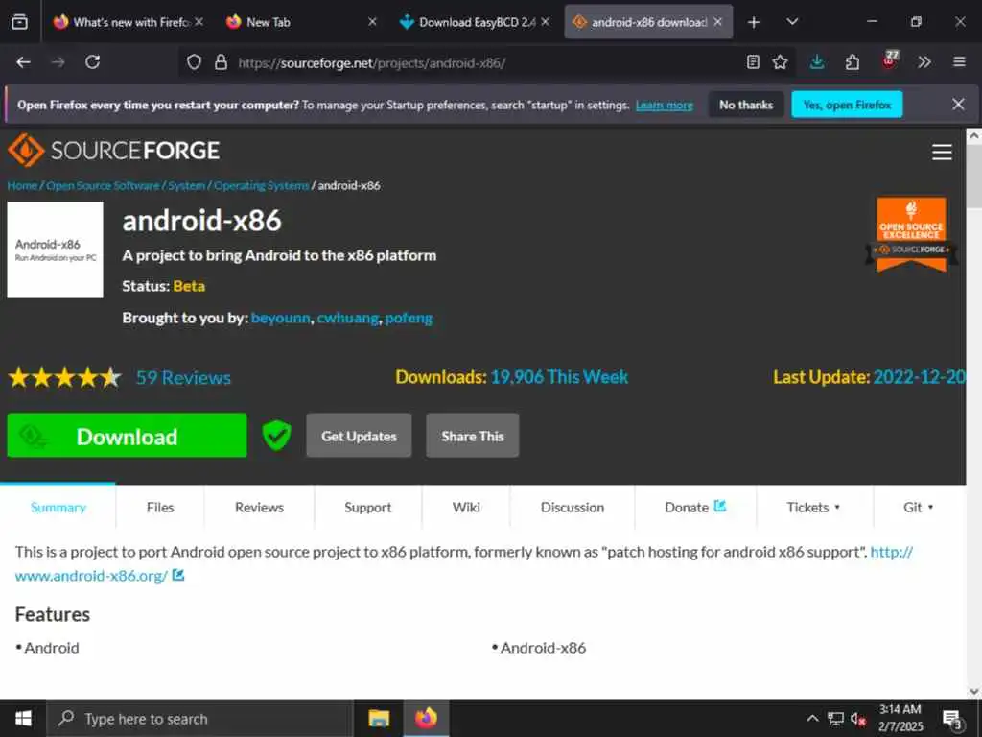Image resolution: width=982 pixels, height=737 pixels.
Task: Click the Share This button
Action: click(472, 436)
